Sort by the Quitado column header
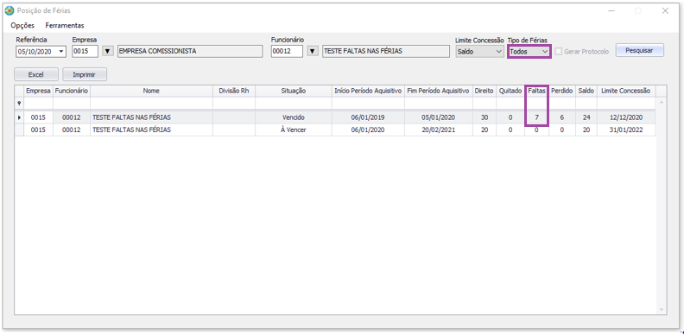 pos(510,92)
